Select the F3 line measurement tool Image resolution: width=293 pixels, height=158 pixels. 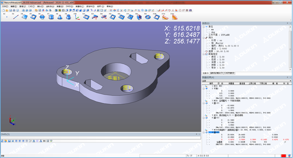[x=15, y=17]
